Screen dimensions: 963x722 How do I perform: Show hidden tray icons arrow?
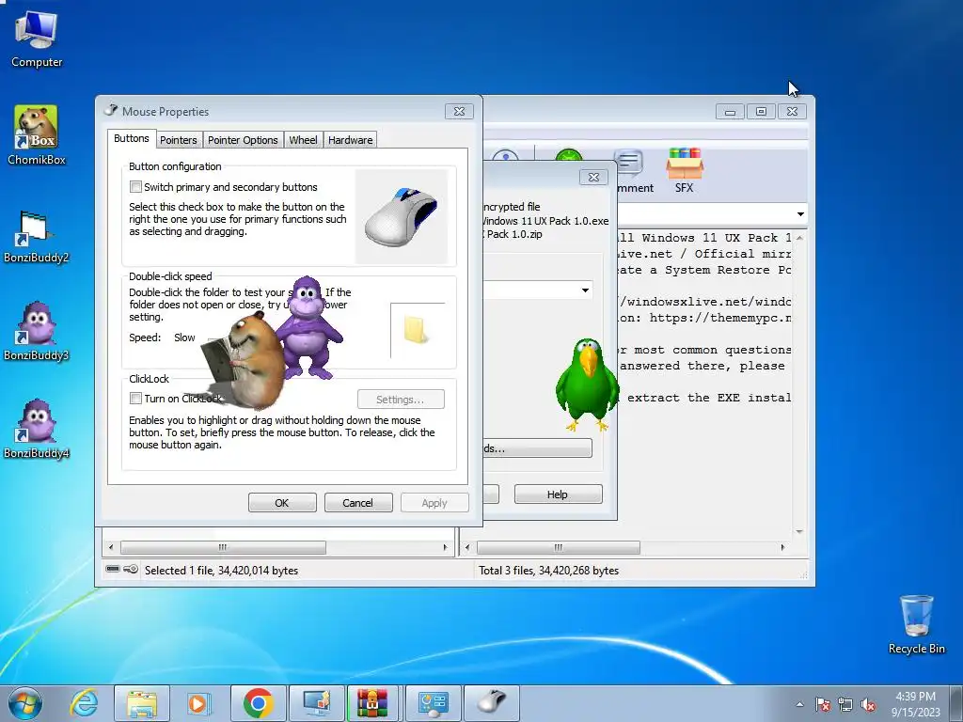coord(799,705)
